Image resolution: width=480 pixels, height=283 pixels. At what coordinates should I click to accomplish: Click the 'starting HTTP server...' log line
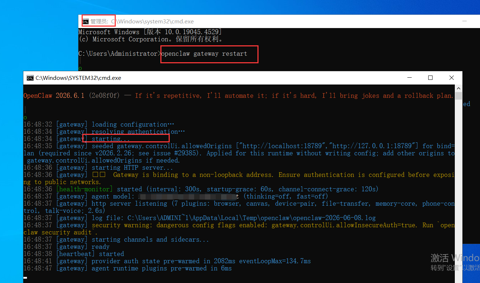[x=98, y=168]
